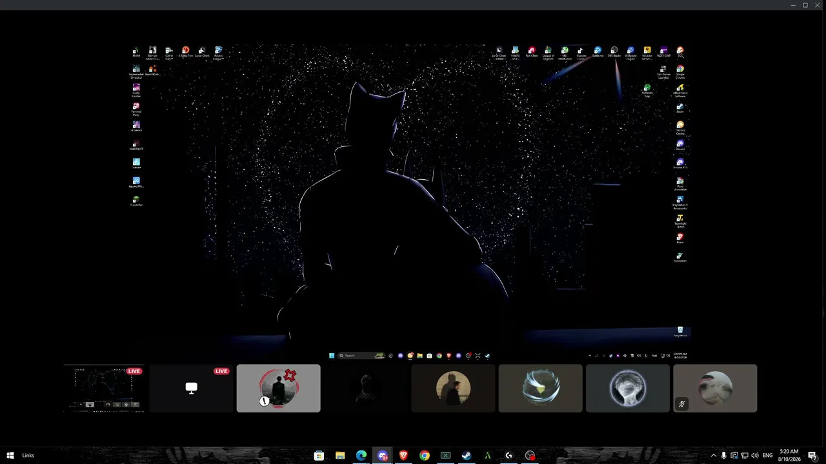This screenshot has height=464, width=826.
Task: Open Brave browser from the taskbar
Action: coord(403,456)
